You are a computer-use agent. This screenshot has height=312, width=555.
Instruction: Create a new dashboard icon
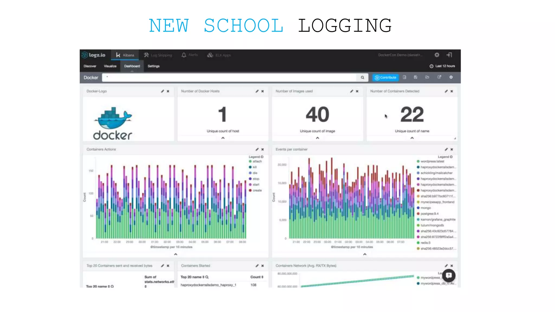(x=404, y=77)
